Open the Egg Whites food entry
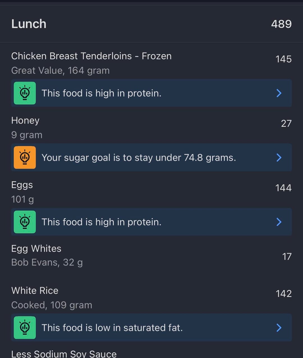This screenshot has width=303, height=358. coord(36,249)
